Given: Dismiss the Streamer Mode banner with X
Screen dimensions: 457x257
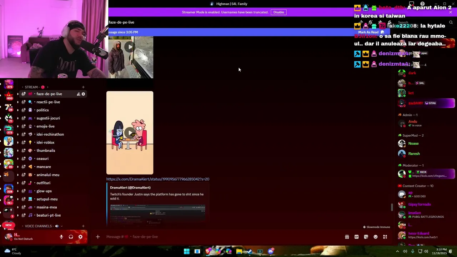Looking at the screenshot, I should 451,12.
